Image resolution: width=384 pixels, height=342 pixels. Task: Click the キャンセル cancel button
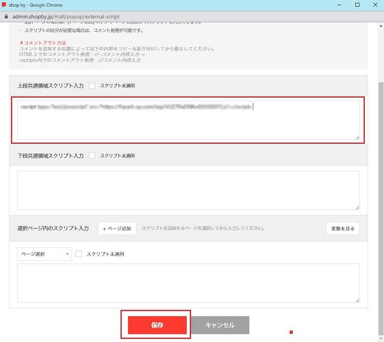tap(220, 325)
